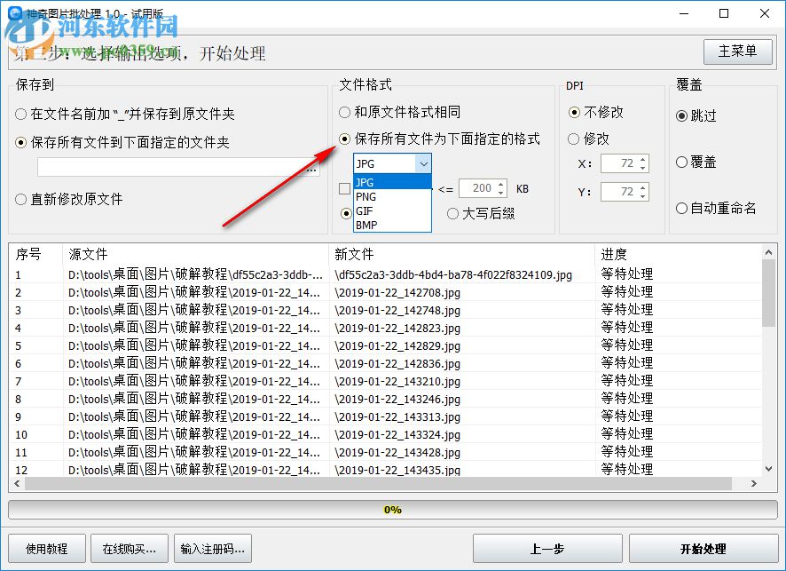Select row with 2019-01-22_142836.jpg
786x571 pixels.
tap(385, 363)
